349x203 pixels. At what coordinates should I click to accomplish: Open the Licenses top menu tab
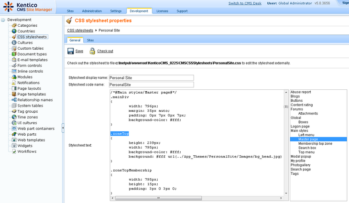pyautogui.click(x=162, y=11)
